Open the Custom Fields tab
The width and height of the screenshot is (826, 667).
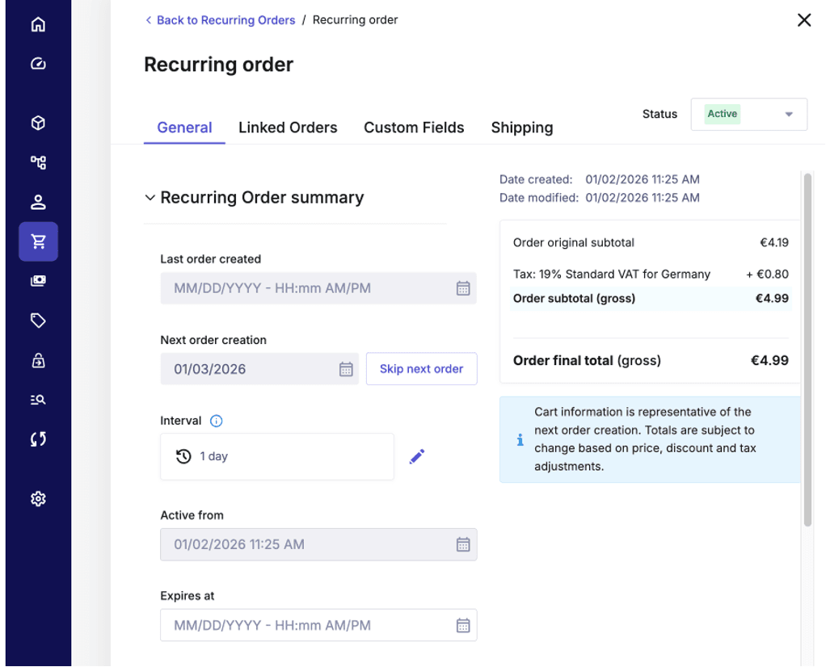[x=414, y=128]
